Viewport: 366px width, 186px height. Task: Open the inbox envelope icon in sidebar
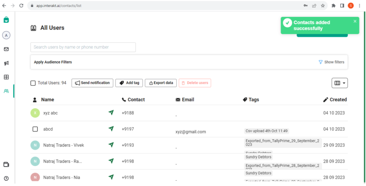(6, 49)
